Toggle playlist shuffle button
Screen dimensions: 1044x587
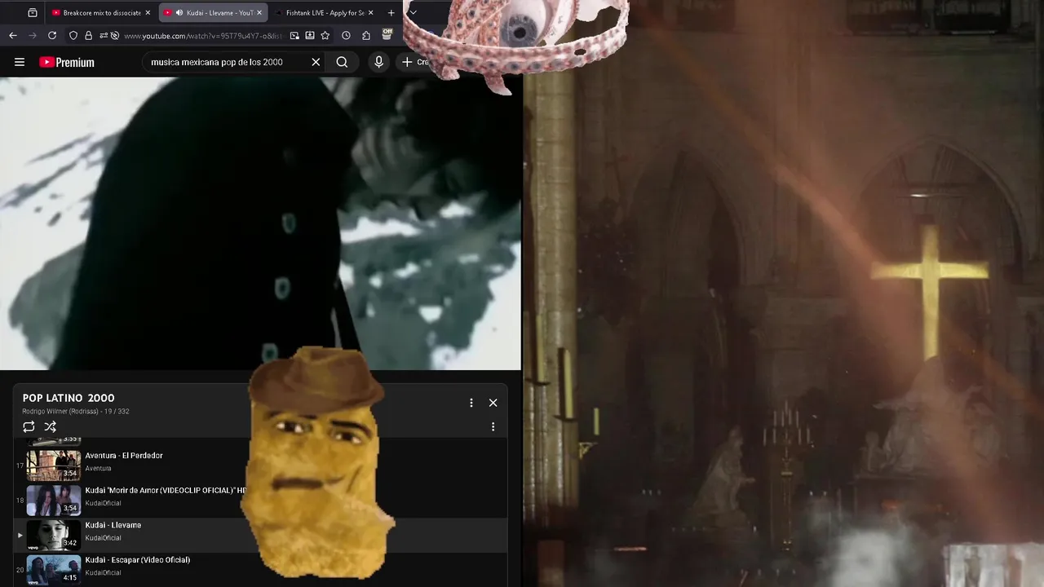(x=51, y=426)
